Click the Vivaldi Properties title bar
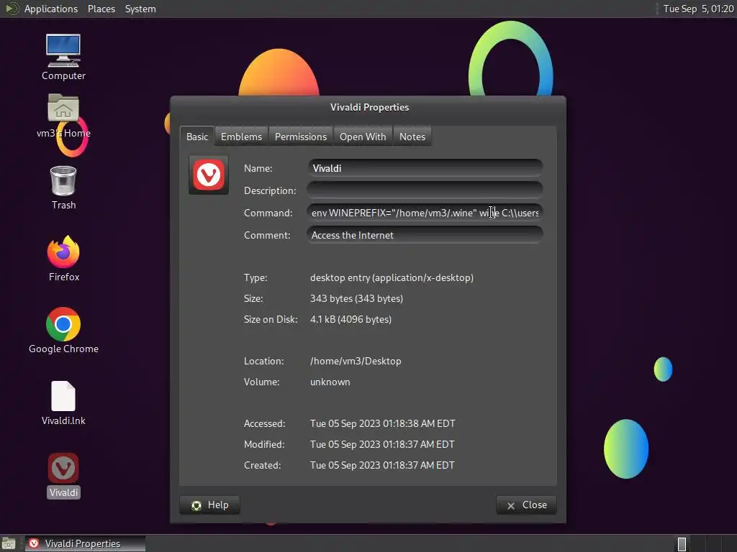This screenshot has height=552, width=737. [368, 107]
